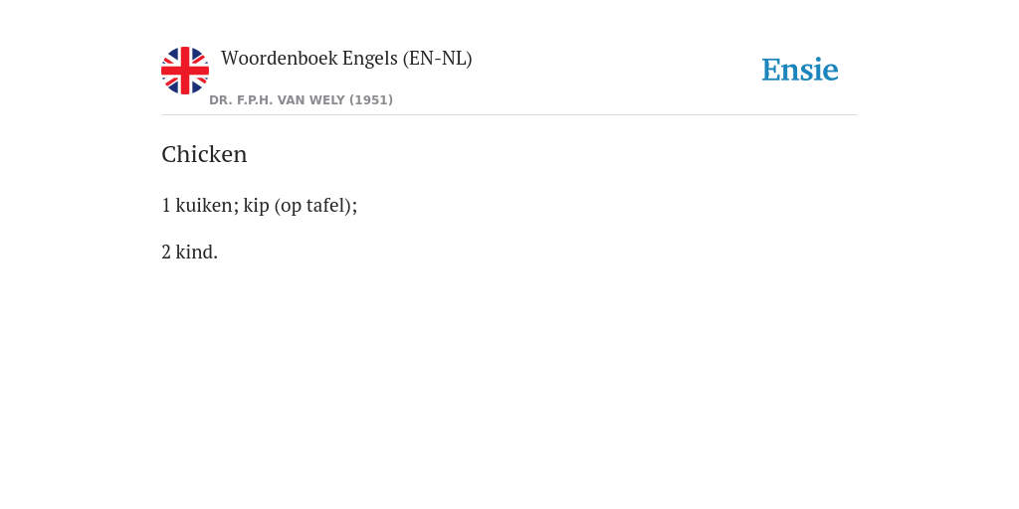Click the year (1951) in author line
The image size is (1019, 509).
(x=371, y=100)
